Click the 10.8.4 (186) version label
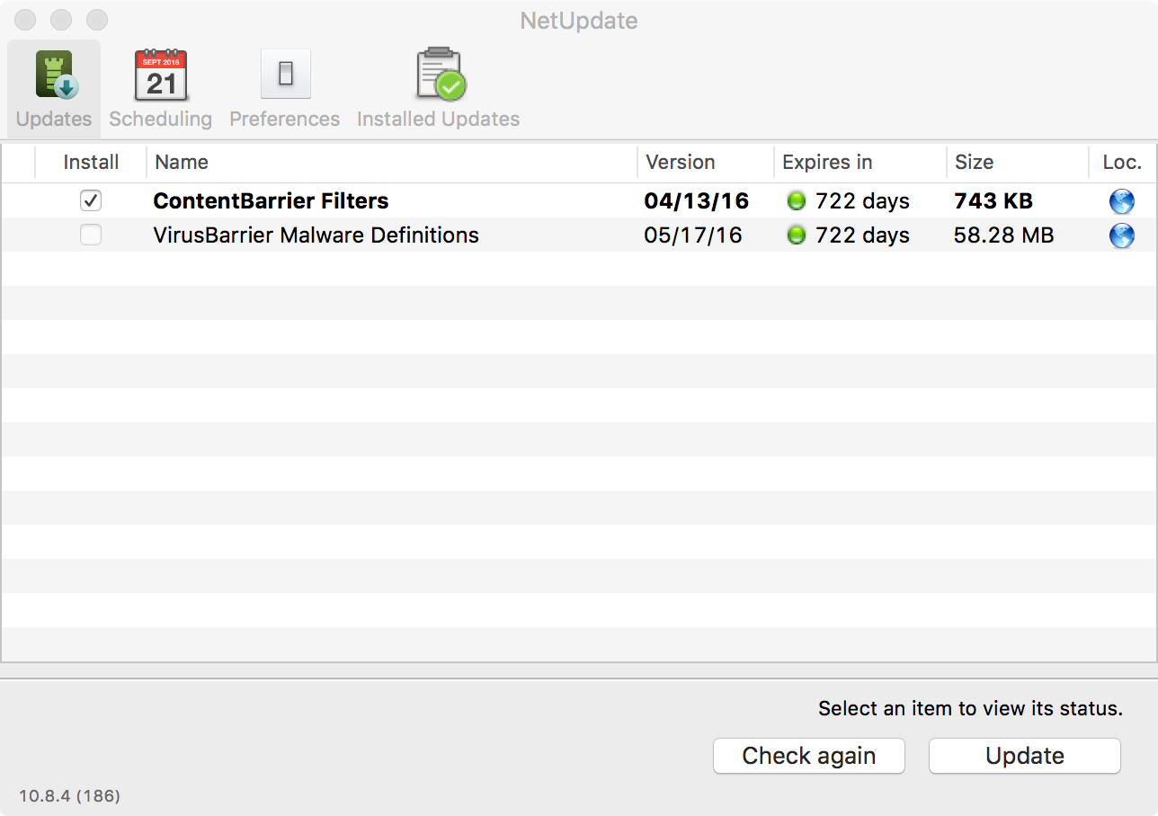1158x816 pixels. [x=69, y=795]
